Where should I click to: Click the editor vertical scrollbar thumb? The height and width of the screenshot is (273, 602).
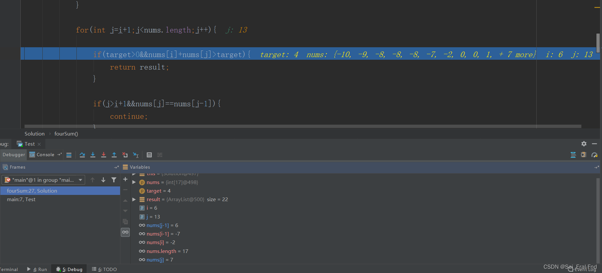[x=598, y=43]
